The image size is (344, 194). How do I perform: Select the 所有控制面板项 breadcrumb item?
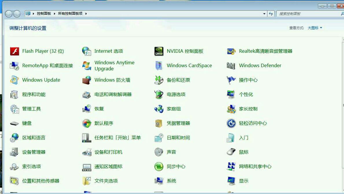click(x=70, y=14)
